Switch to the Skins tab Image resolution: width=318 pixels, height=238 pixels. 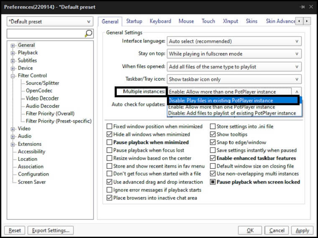pos(251,21)
